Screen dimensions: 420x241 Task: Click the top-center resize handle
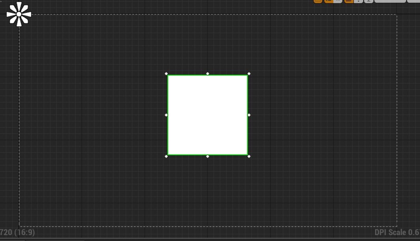click(208, 74)
